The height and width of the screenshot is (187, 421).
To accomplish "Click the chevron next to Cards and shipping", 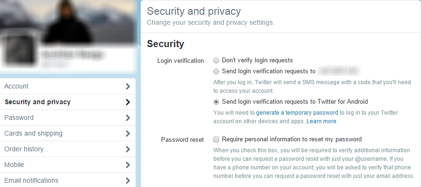I will click(128, 134).
